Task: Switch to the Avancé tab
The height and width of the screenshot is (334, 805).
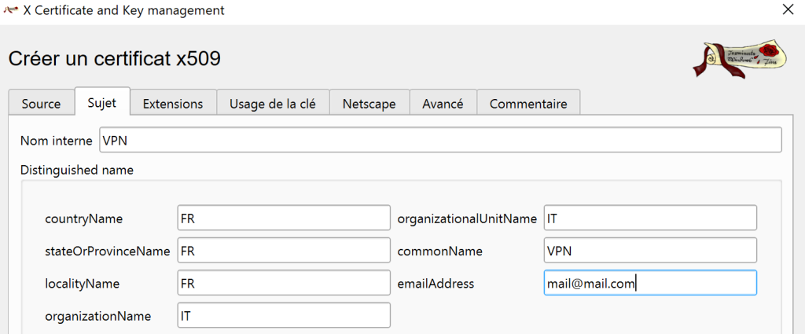Action: 443,104
